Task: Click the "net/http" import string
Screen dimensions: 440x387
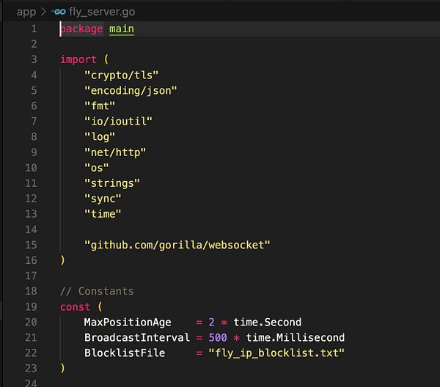Action: pos(115,152)
